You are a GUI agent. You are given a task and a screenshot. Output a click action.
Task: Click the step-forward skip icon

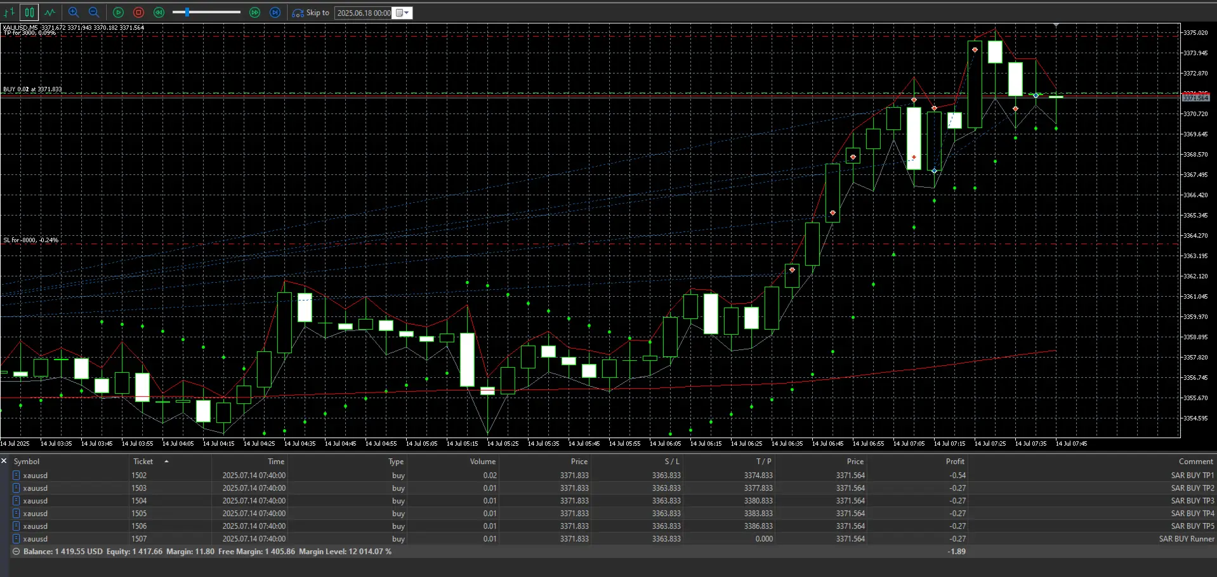click(x=275, y=12)
